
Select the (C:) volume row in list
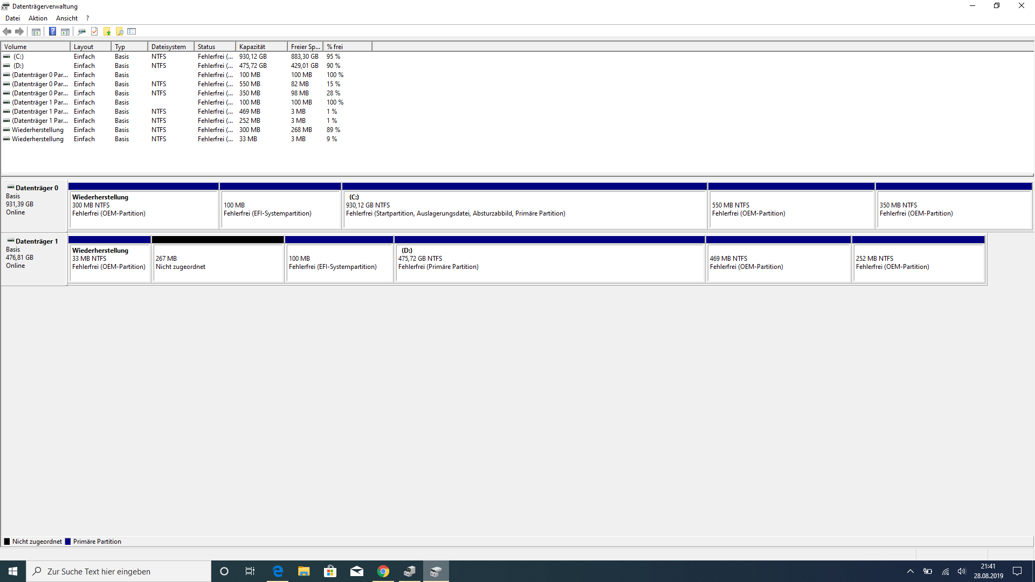tap(19, 57)
